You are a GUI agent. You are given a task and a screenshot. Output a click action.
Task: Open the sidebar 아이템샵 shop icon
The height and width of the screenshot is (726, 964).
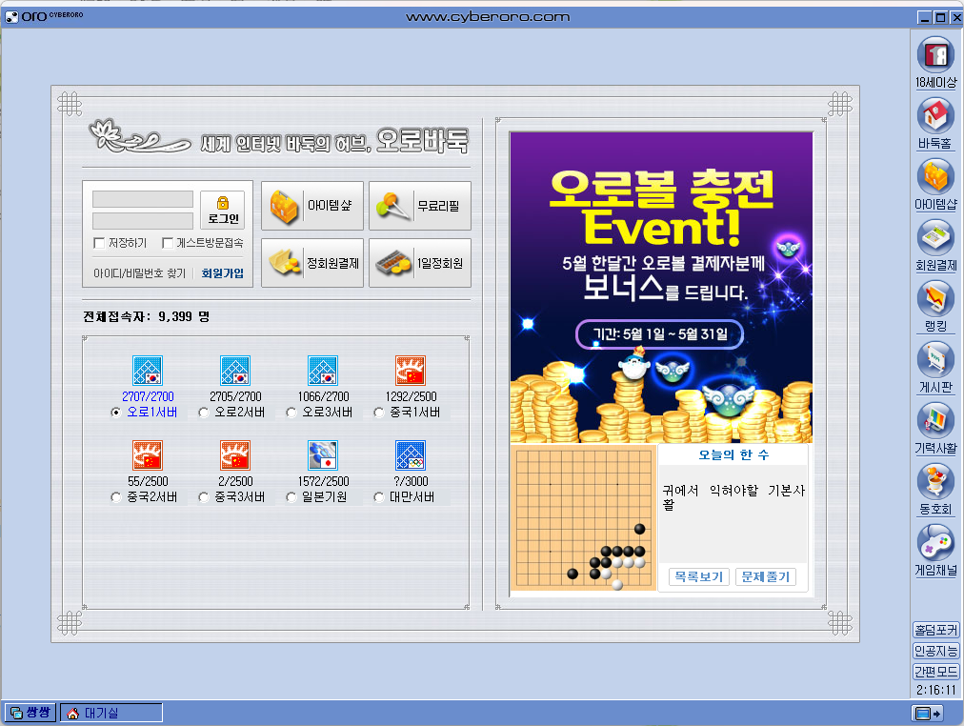pos(935,177)
